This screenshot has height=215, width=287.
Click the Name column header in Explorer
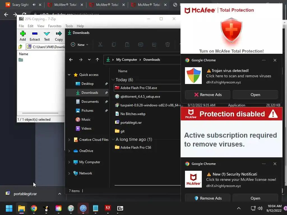point(123,71)
